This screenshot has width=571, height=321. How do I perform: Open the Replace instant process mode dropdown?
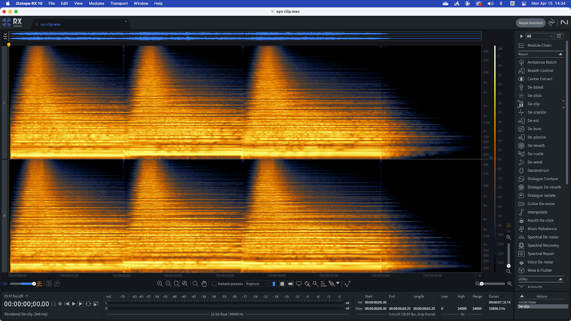pyautogui.click(x=257, y=284)
